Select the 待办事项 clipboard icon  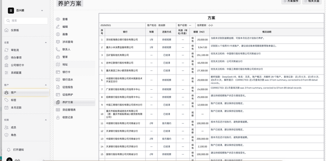7,57
